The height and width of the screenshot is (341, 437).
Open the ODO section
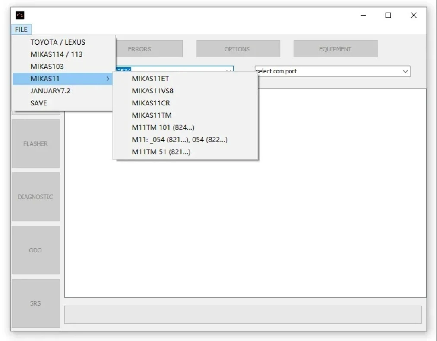coord(36,250)
